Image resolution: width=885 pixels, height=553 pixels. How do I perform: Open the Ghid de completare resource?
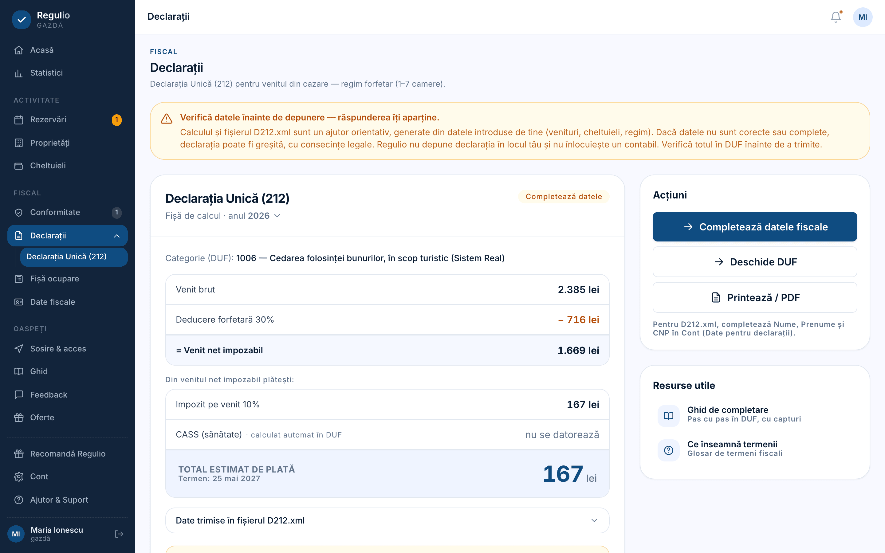[x=755, y=416]
